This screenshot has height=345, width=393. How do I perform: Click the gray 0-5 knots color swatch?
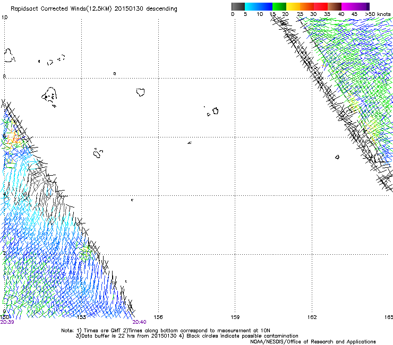(238, 6)
